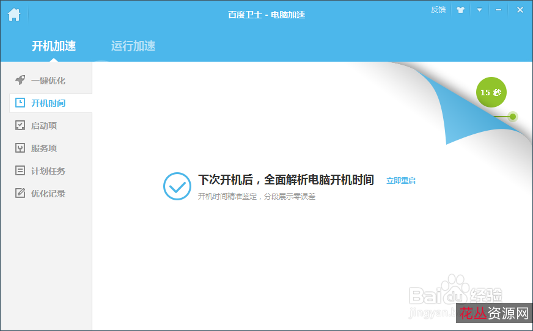Click the title text 百度卫士 - 电脑加速
533x331 pixels.
point(266,15)
